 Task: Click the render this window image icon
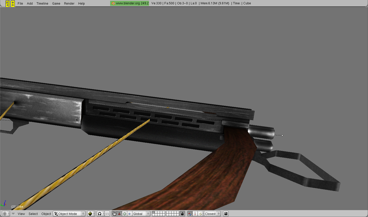[x=226, y=214]
